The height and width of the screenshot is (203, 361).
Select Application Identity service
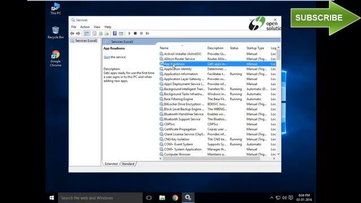pos(217,69)
